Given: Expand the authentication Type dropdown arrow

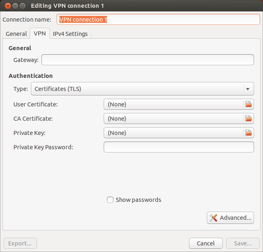Looking at the screenshot, I should pyautogui.click(x=248, y=89).
